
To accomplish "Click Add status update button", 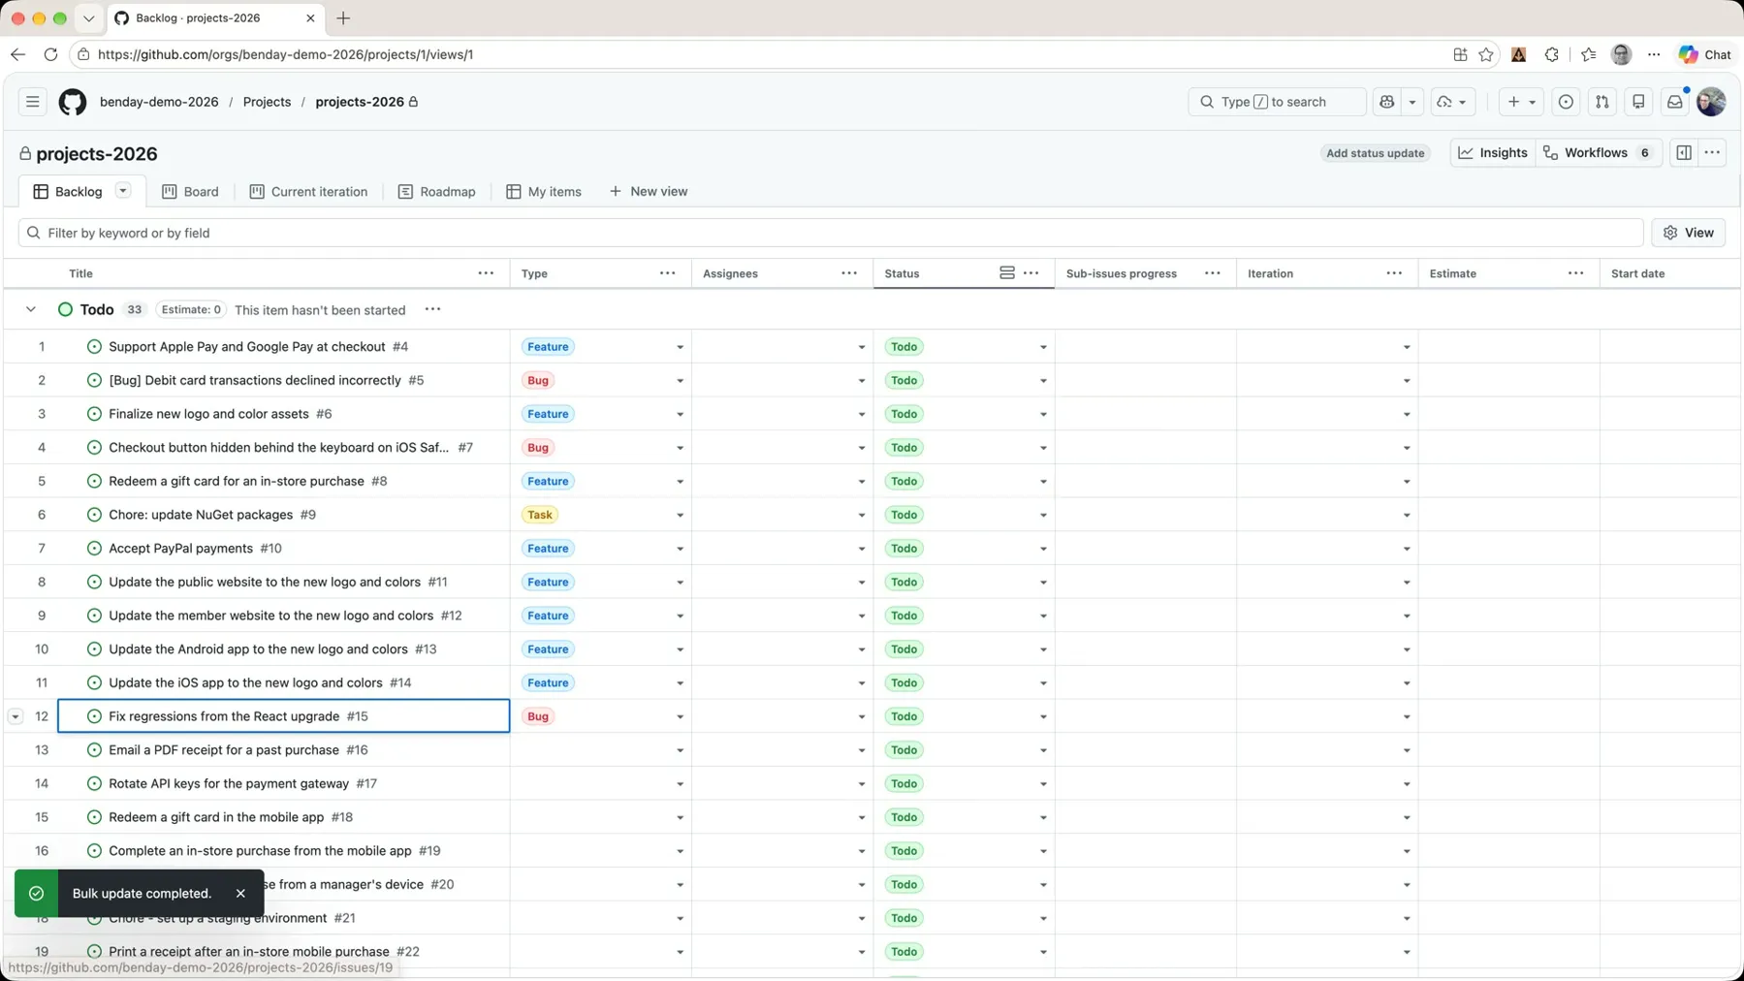I will [x=1375, y=153].
